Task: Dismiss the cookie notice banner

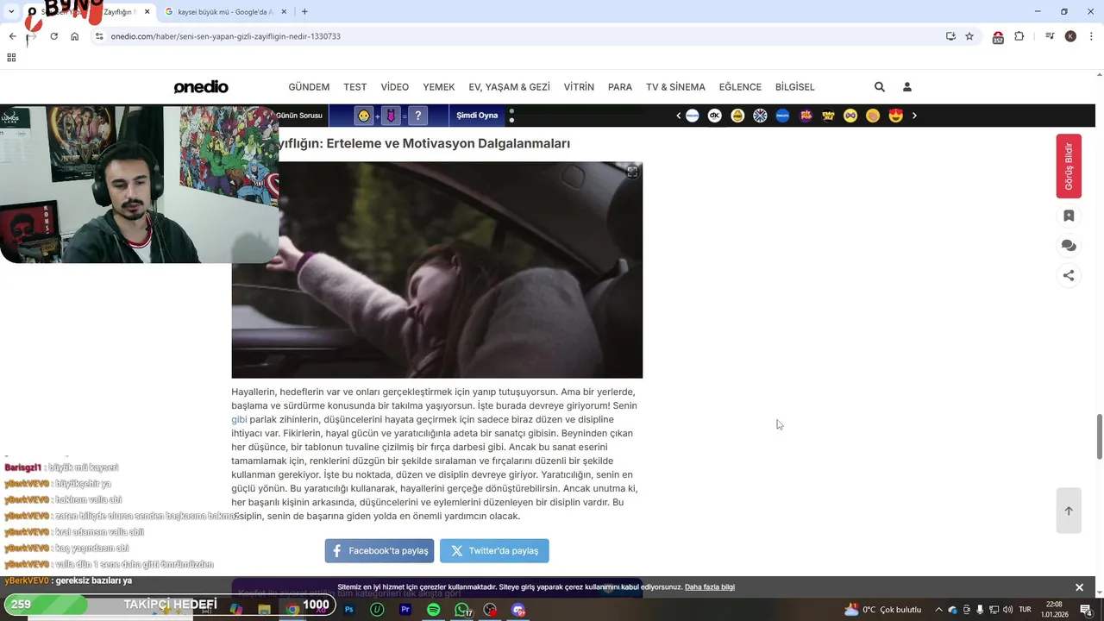Action: tap(1079, 587)
